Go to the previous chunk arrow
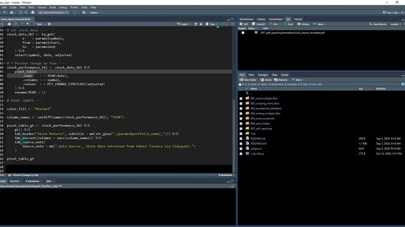Screen dimensions: 405x227 pyautogui.click(x=196, y=24)
